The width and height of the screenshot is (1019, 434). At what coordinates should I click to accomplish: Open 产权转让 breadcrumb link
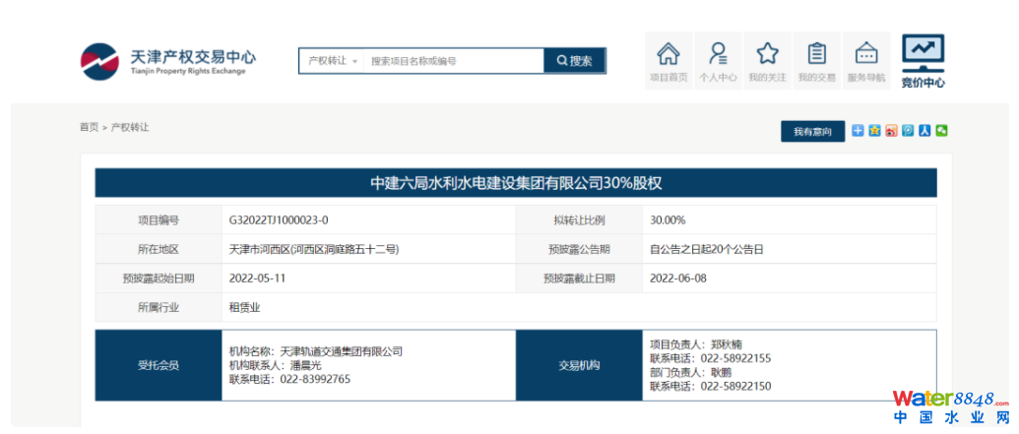130,128
